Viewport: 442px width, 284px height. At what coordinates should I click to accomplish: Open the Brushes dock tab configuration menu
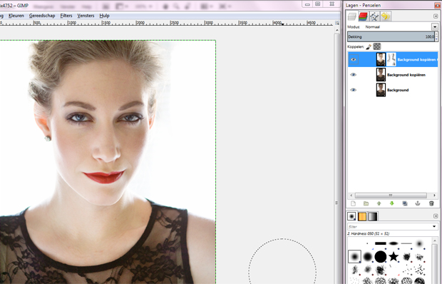pyautogui.click(x=436, y=216)
